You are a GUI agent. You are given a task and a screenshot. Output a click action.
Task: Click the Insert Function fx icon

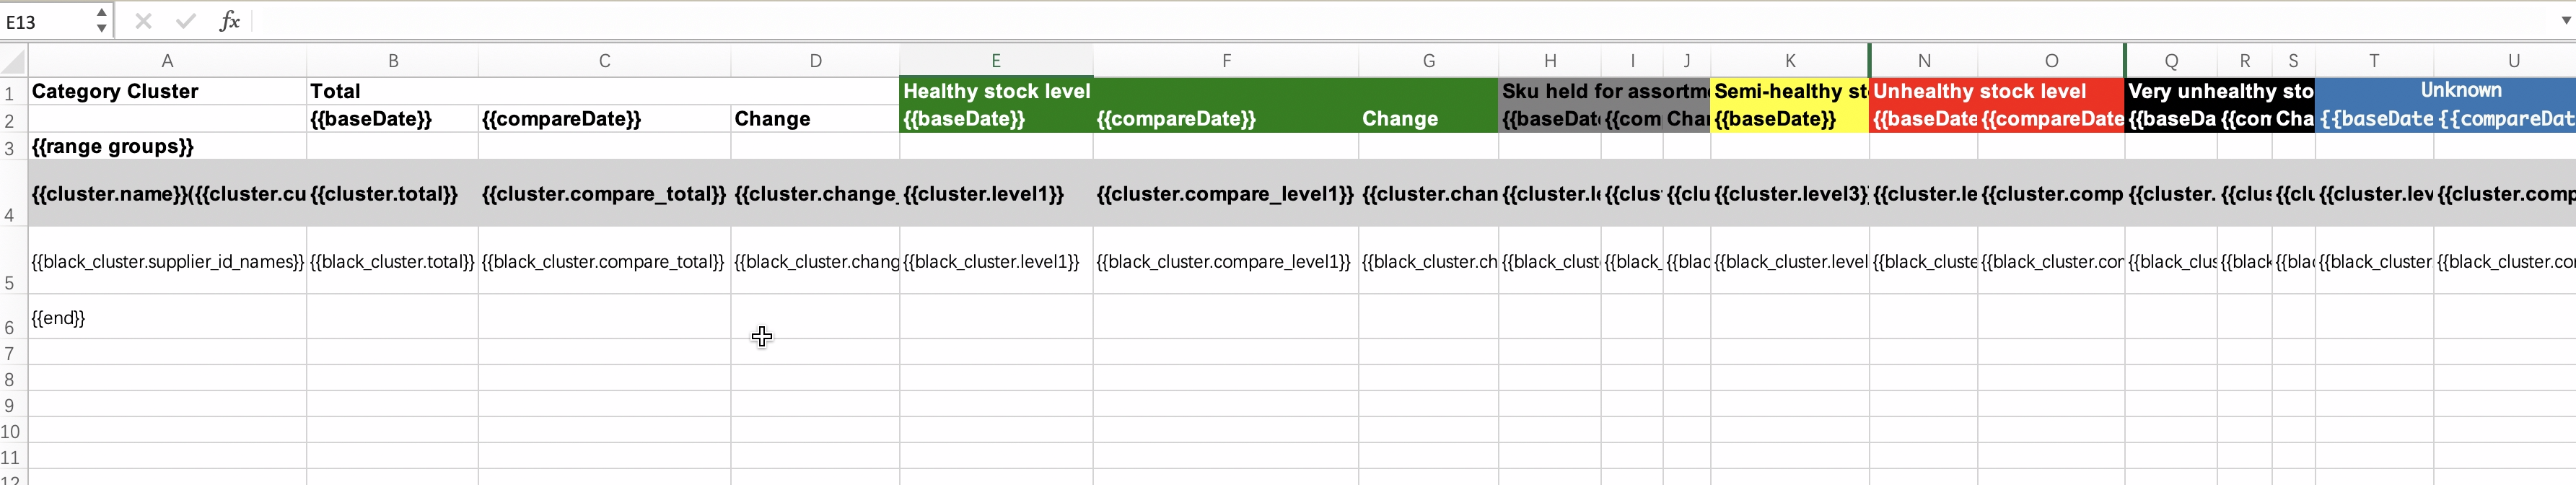coord(230,21)
